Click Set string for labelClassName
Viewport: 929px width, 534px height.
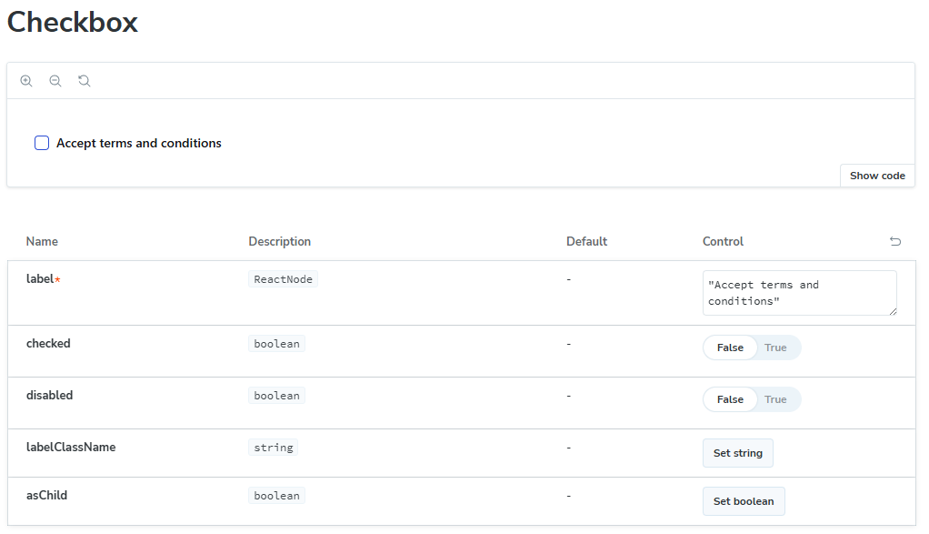pyautogui.click(x=737, y=453)
